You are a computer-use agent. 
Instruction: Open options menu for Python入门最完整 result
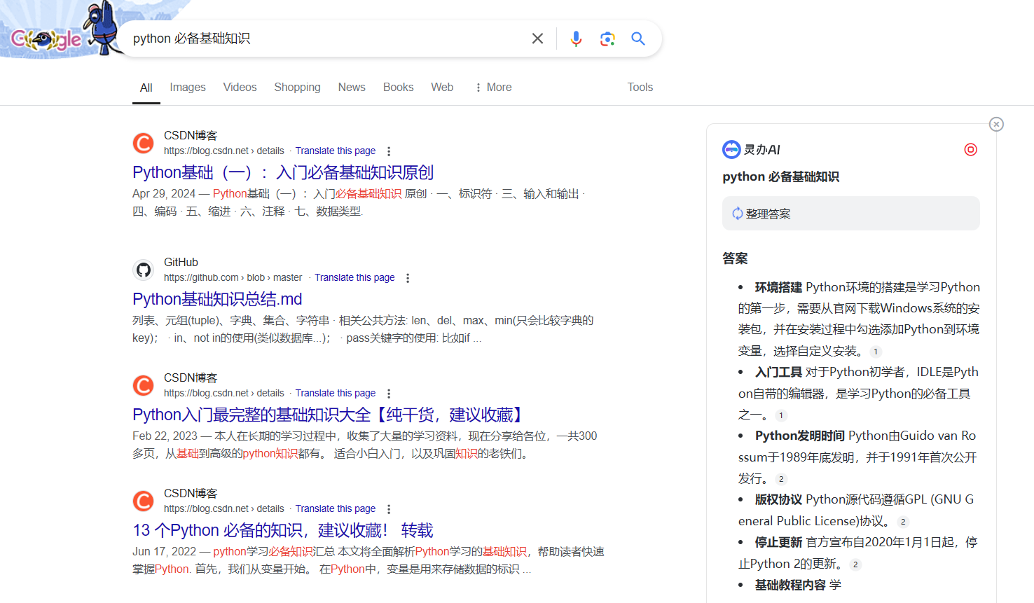pos(389,394)
